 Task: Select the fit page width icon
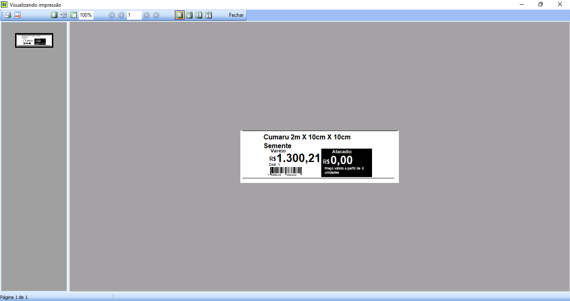coord(63,15)
